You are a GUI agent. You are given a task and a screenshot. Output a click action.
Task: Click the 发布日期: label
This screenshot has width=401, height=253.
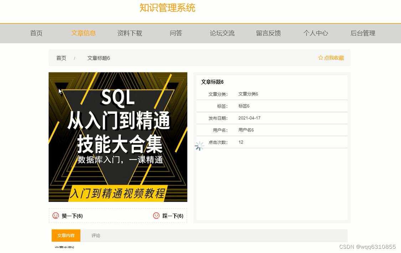(218, 118)
